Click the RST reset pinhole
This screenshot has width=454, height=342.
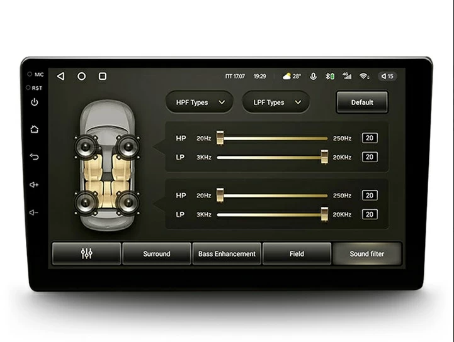pos(28,87)
